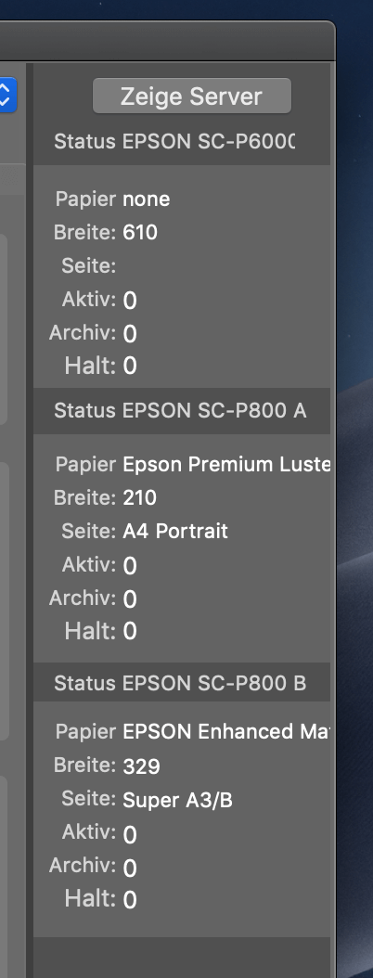Click the Super A3/B page value
373x978 pixels.
177,800
